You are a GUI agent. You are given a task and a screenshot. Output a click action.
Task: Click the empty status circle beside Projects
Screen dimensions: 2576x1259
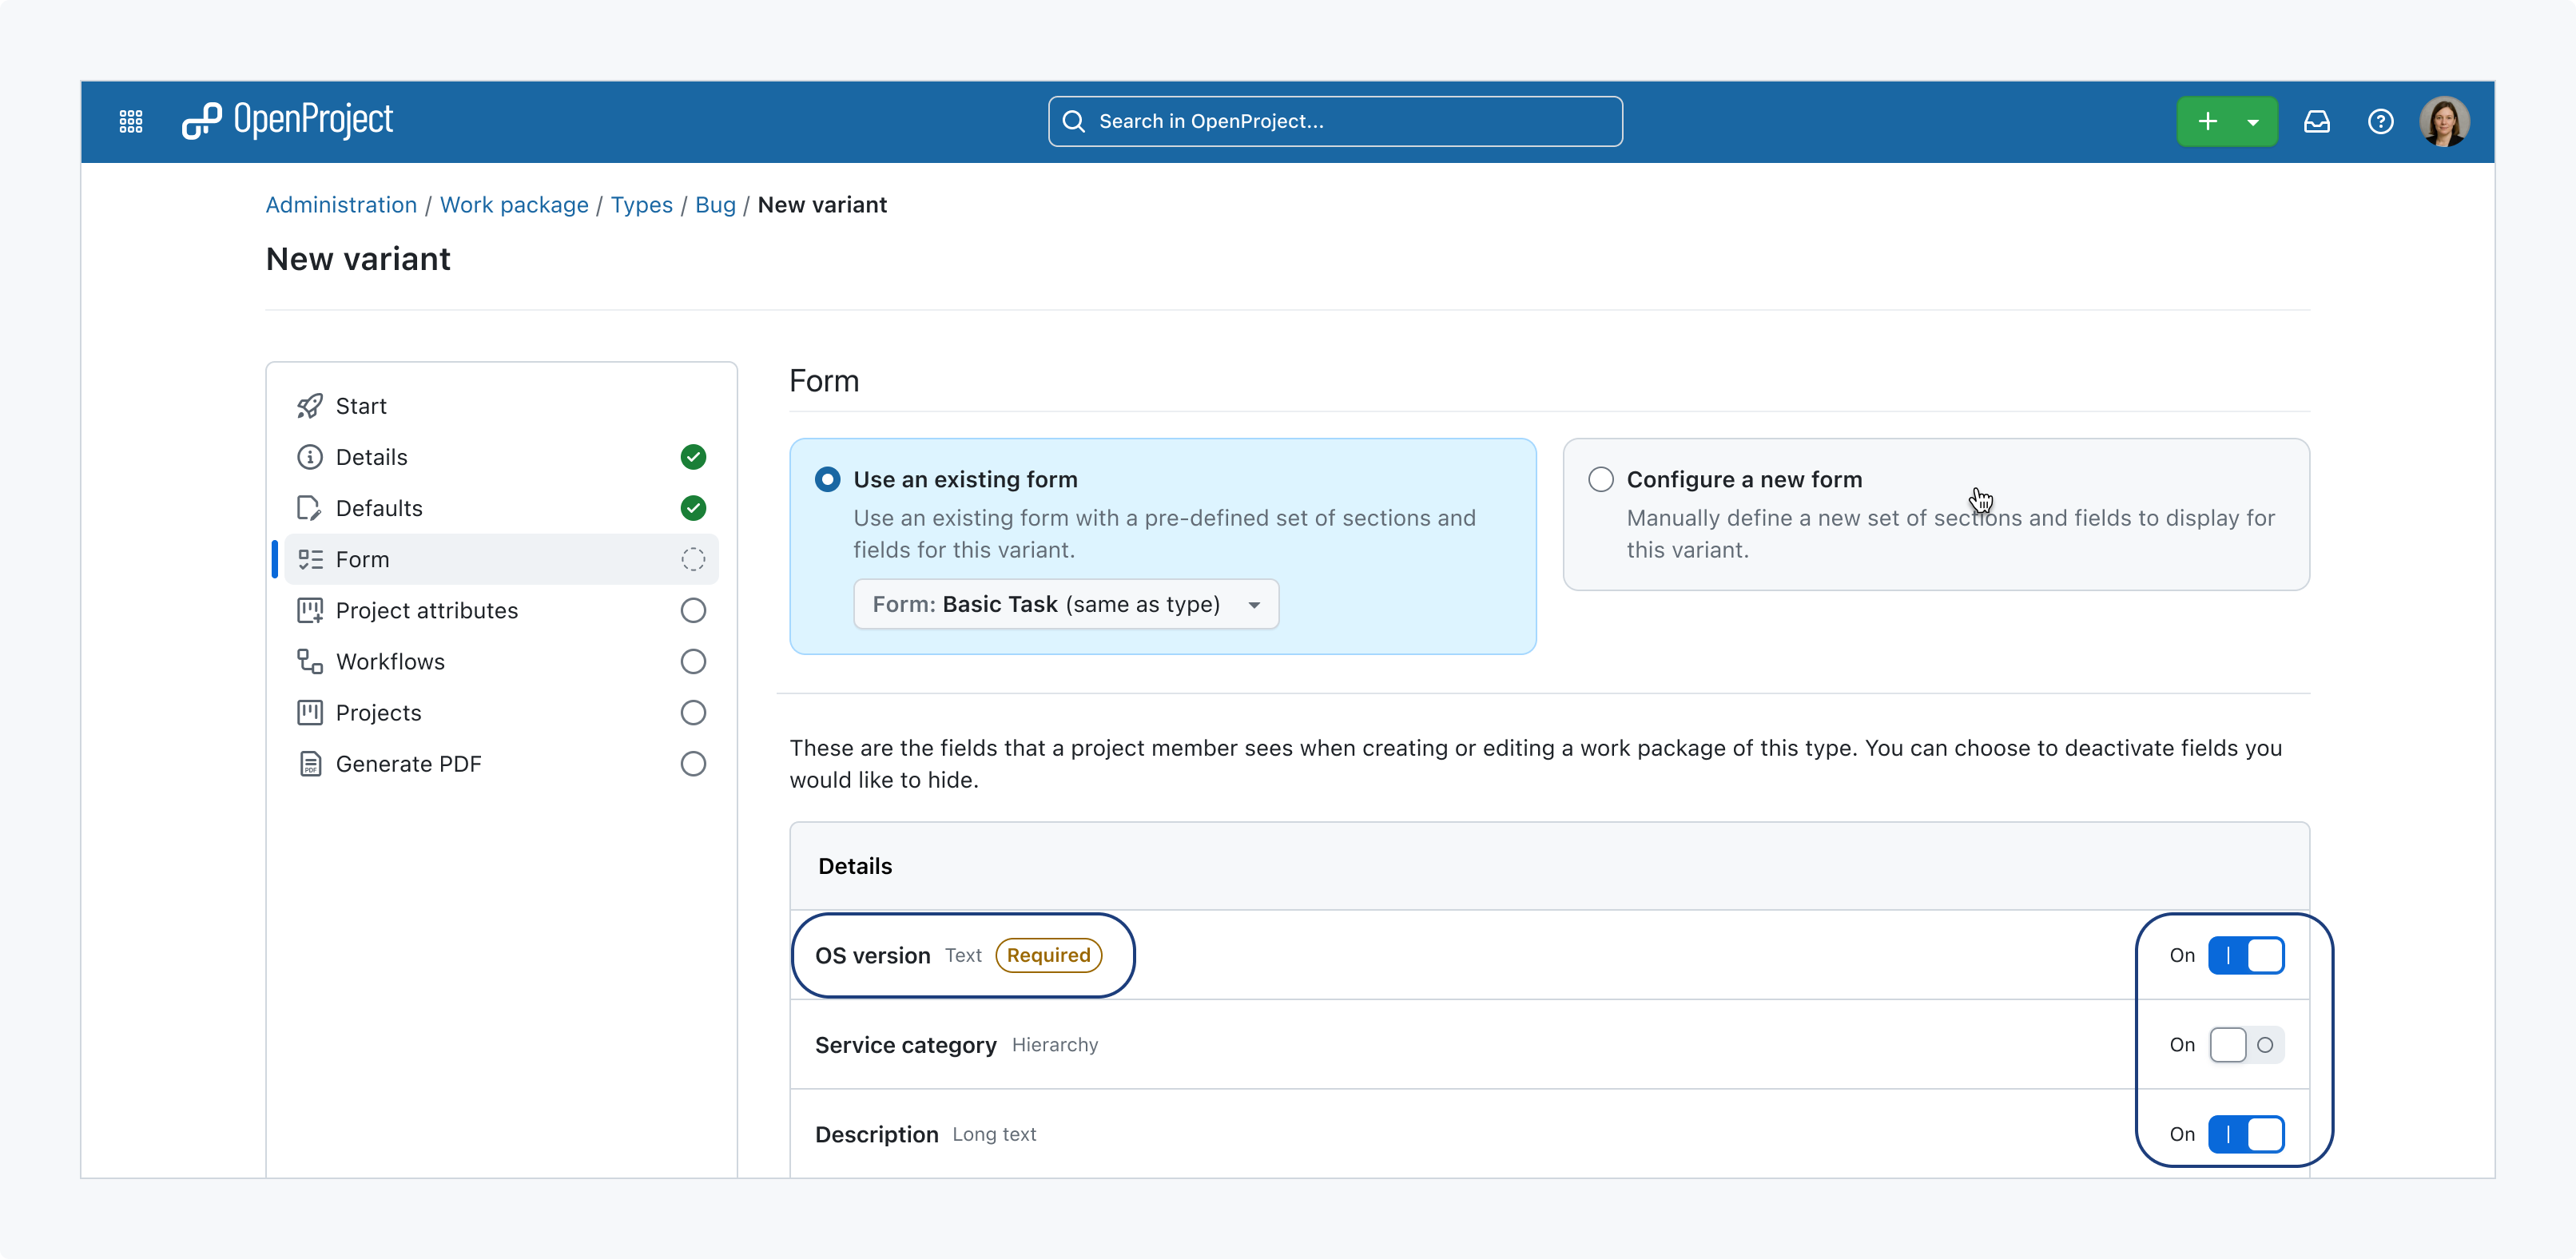pos(693,712)
